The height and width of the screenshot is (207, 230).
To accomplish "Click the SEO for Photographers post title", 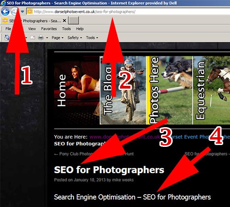I will click(x=109, y=170).
